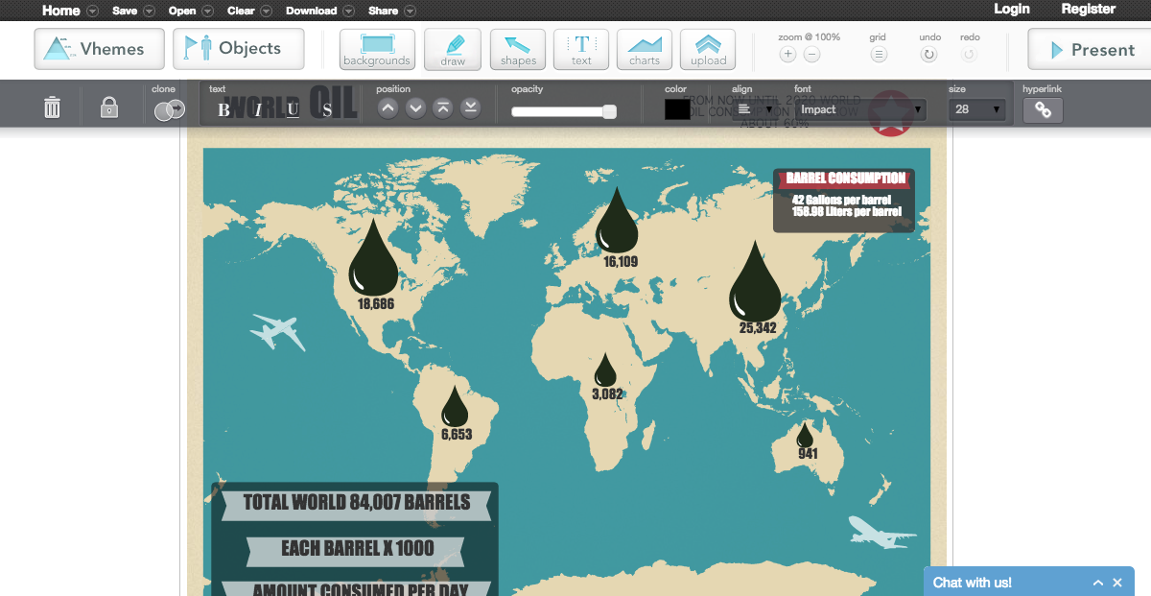
Task: Select the '158.98 Liters per barrel' text
Action: [x=847, y=211]
